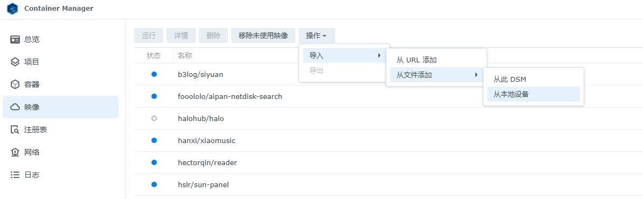The image size is (643, 199).
Task: Click the blue status dot for b3log/siyuan
Action: click(154, 75)
